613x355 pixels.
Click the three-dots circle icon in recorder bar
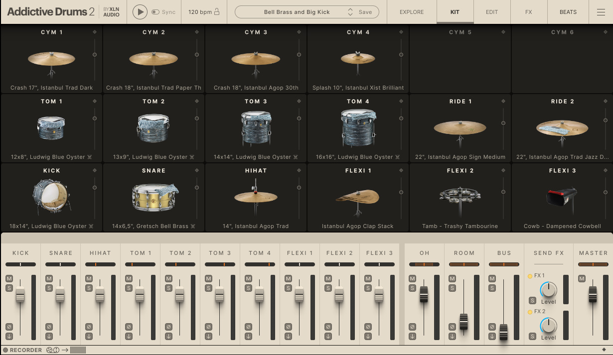pos(56,350)
